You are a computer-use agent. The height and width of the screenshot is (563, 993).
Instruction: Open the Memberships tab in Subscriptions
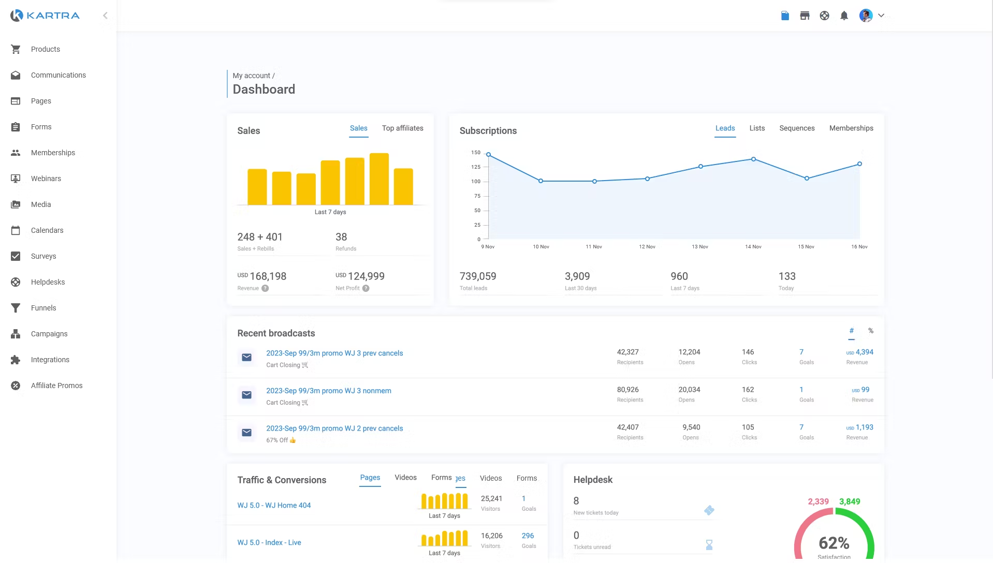tap(851, 128)
